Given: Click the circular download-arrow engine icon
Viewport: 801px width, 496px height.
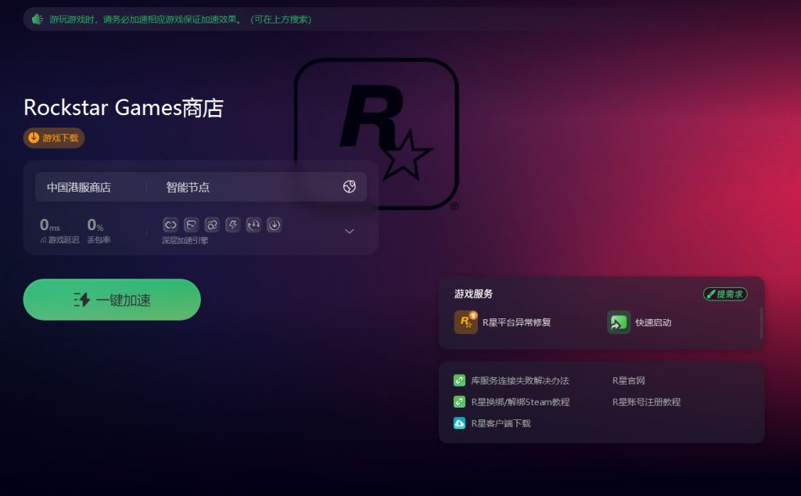Looking at the screenshot, I should click(275, 225).
